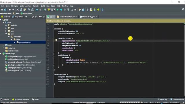Open the Tools menu

[53, 6]
